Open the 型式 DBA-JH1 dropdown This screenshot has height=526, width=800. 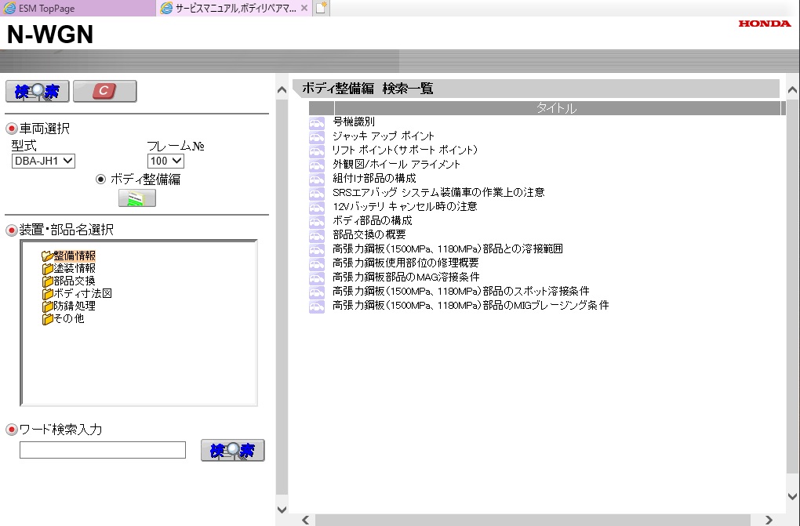[x=43, y=161]
